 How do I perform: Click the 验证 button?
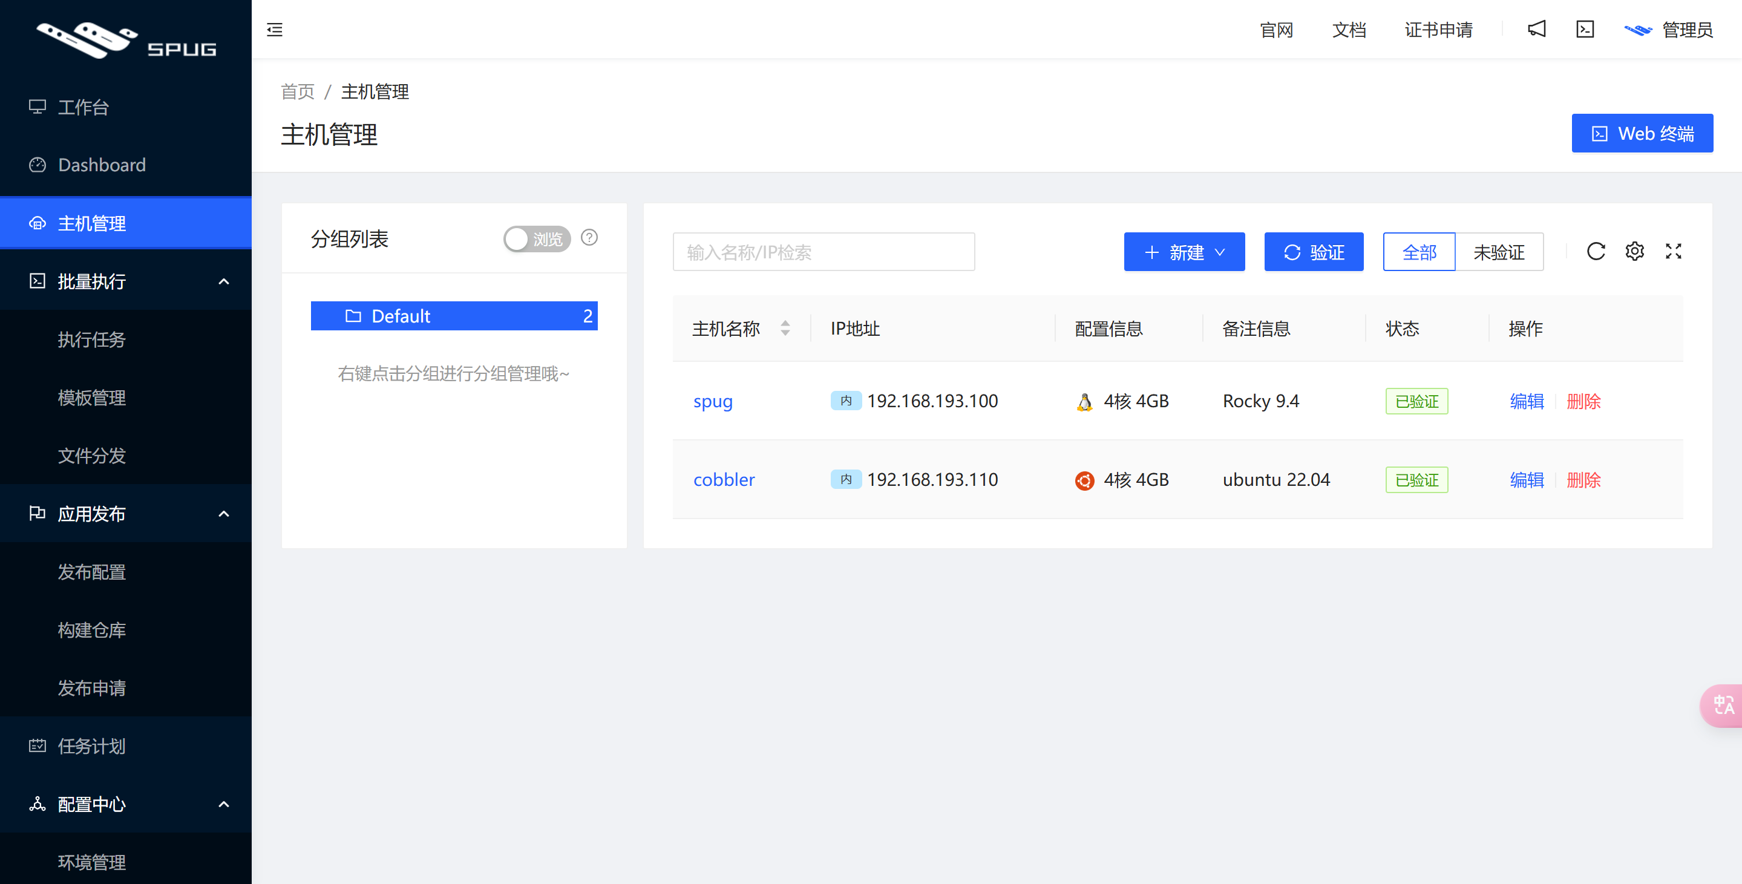click(1313, 252)
